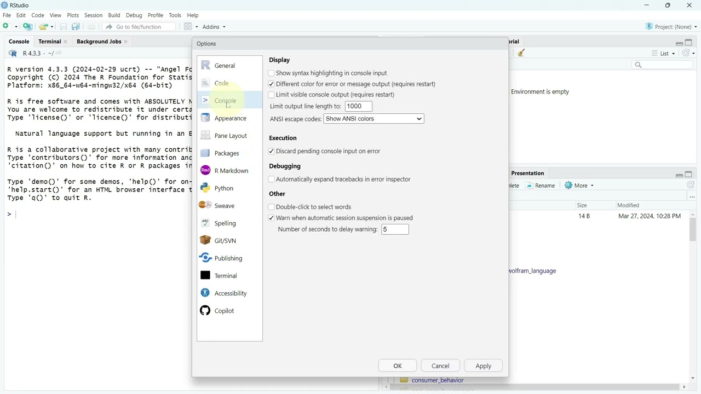Close the Background Jobs tab
Viewport: 701px width, 394px height.
(x=126, y=42)
